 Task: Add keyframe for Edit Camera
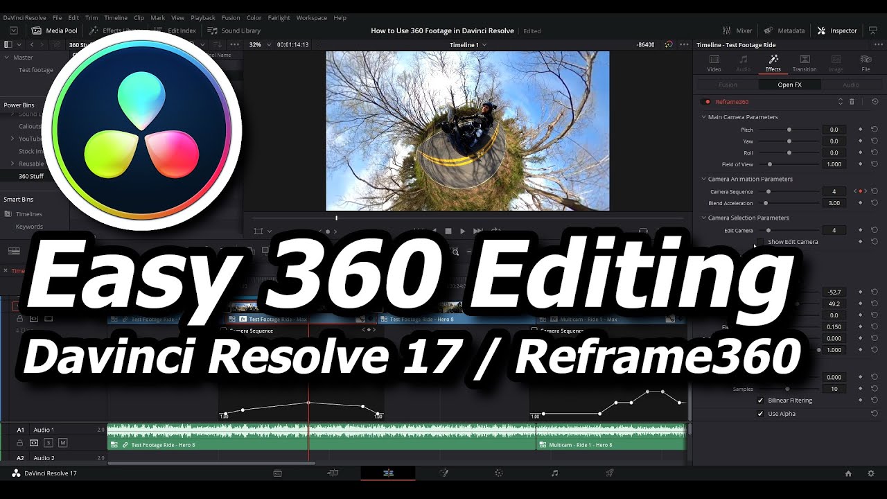click(861, 230)
